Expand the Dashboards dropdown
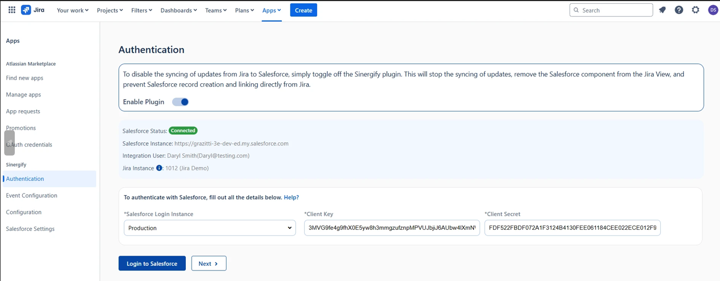 coord(178,10)
